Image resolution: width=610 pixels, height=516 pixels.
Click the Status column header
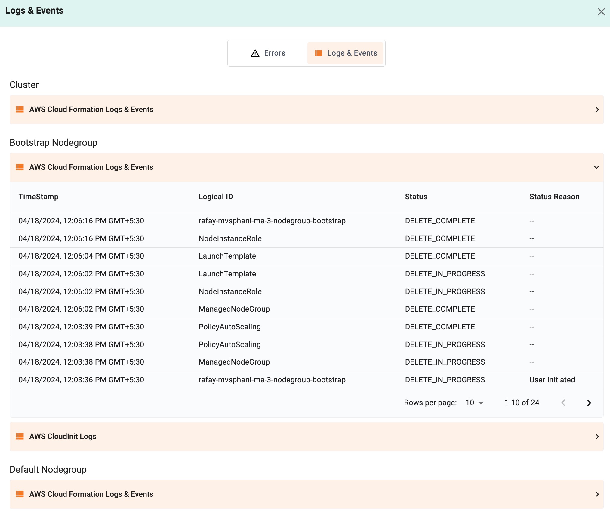(416, 197)
